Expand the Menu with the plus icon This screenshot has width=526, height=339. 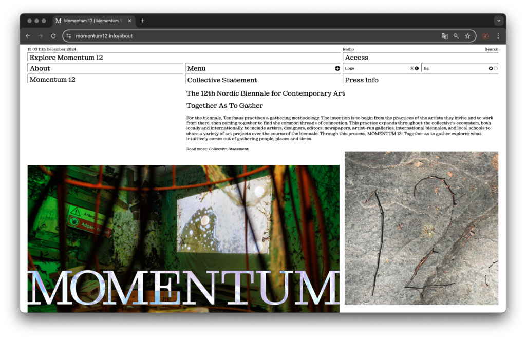tap(337, 68)
